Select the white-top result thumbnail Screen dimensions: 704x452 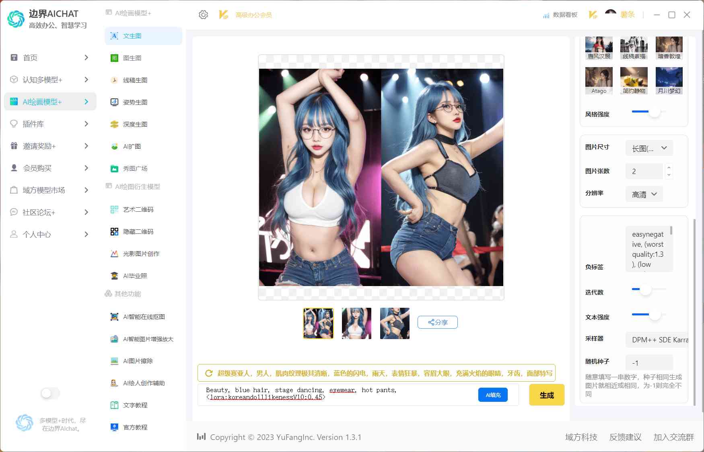pos(356,323)
